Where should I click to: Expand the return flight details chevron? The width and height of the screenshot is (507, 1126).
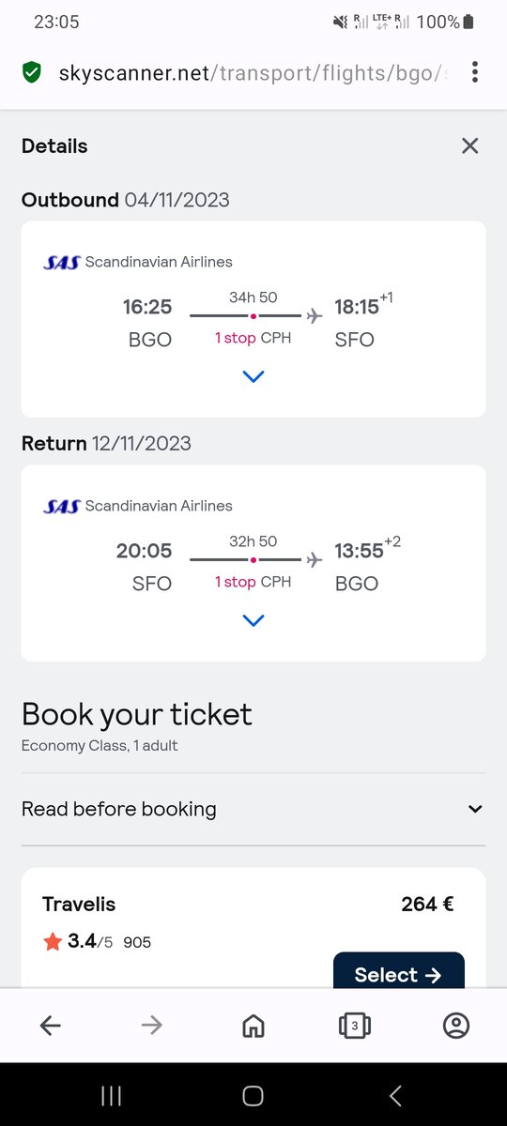click(x=253, y=620)
